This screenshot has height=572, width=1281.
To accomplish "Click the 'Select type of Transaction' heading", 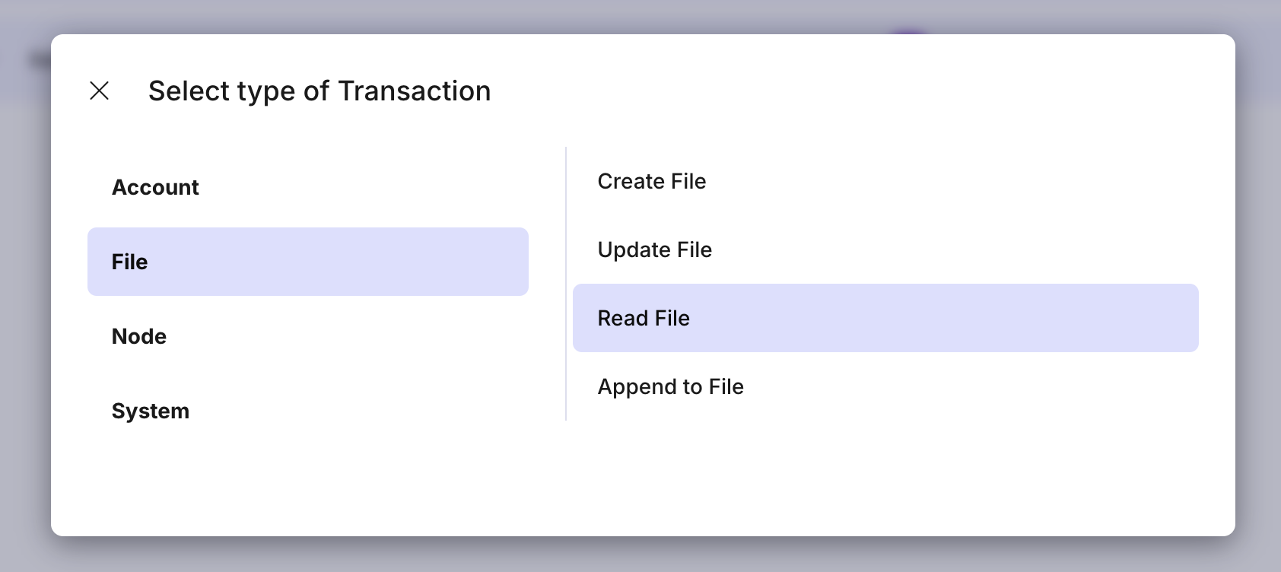I will click(x=319, y=91).
